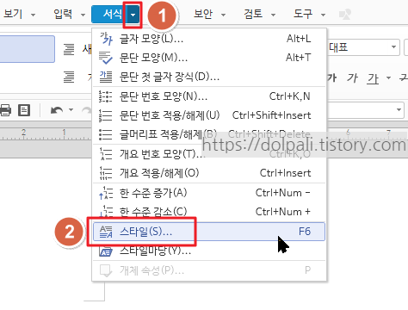Open the 보기 menu
Viewport: 408px width, 310px height.
click(x=13, y=14)
